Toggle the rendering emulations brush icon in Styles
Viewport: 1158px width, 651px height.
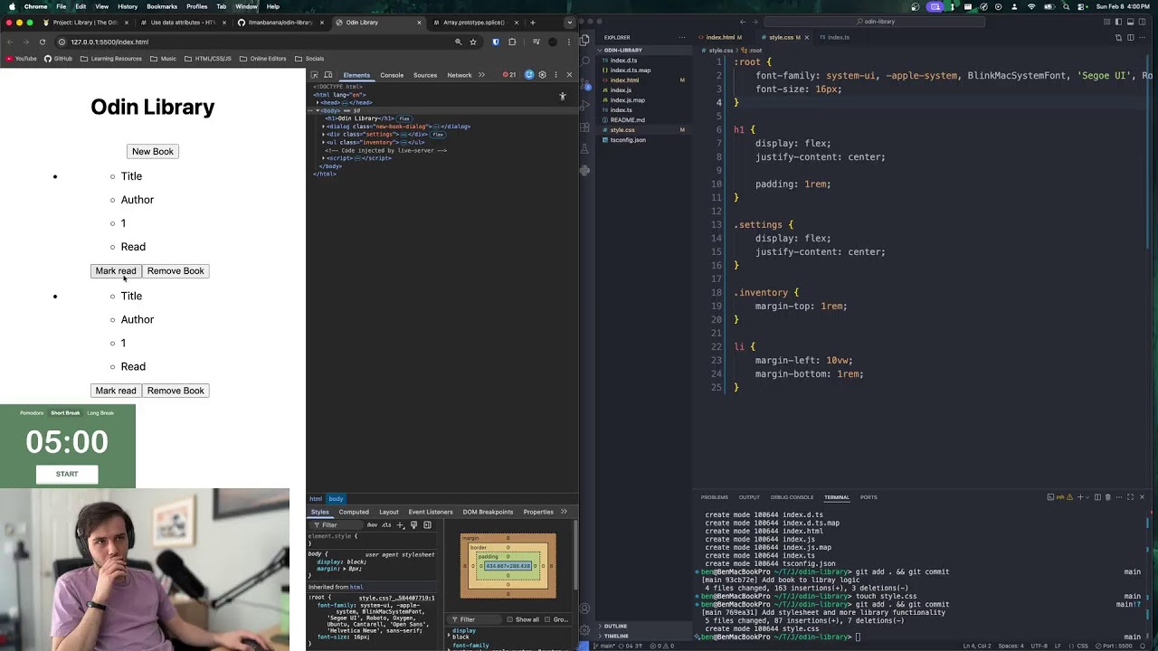tap(414, 524)
